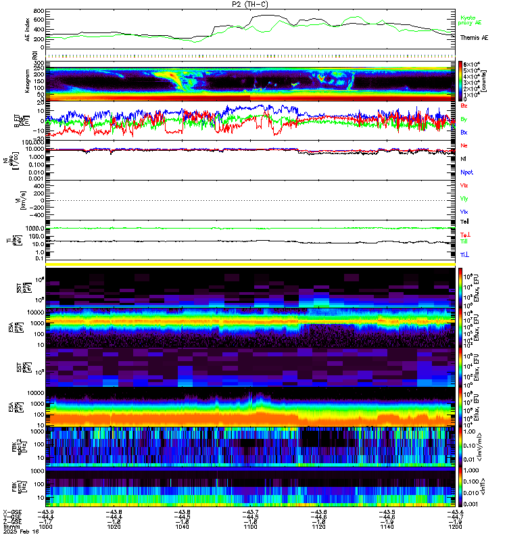The height and width of the screenshot is (541, 507).
Task: Click the 1000.0 tick on temperature axis
Action: coord(35,229)
